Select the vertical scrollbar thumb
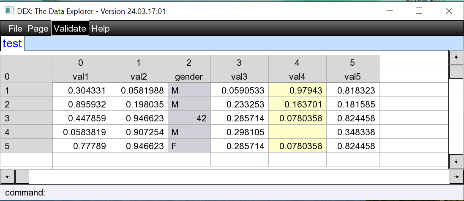 click(x=456, y=72)
